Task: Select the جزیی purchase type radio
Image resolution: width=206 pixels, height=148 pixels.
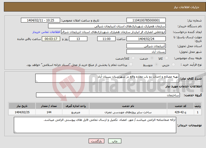Action: (173, 64)
